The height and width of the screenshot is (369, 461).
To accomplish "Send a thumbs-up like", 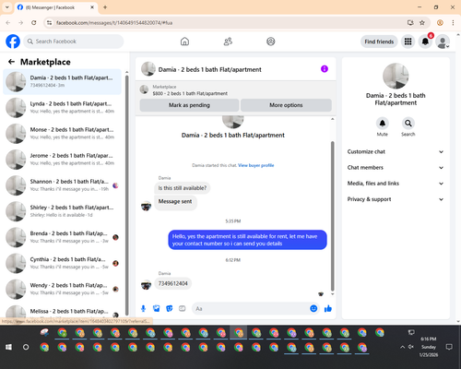I will coord(328,308).
